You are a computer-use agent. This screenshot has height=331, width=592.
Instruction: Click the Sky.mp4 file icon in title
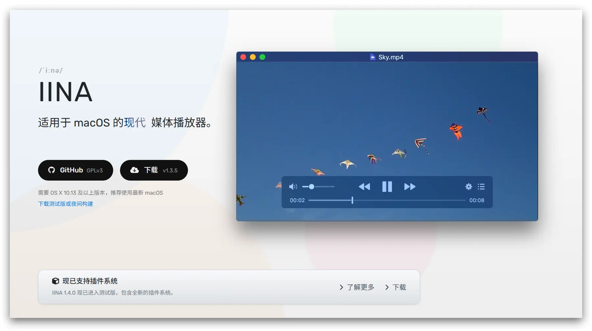(x=372, y=57)
